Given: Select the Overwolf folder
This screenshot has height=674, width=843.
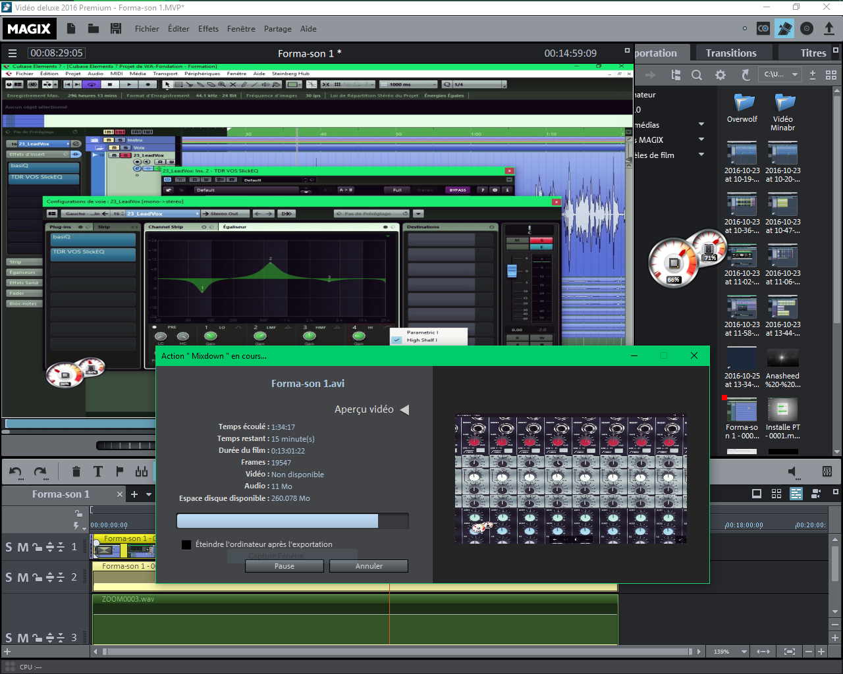Looking at the screenshot, I should point(742,108).
